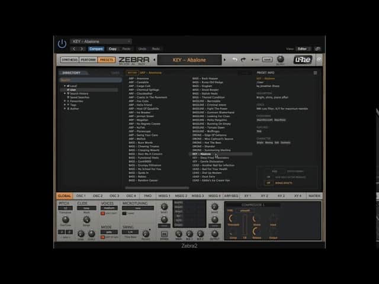
Task: Open the OSC 1 tab
Action: [x=81, y=196]
